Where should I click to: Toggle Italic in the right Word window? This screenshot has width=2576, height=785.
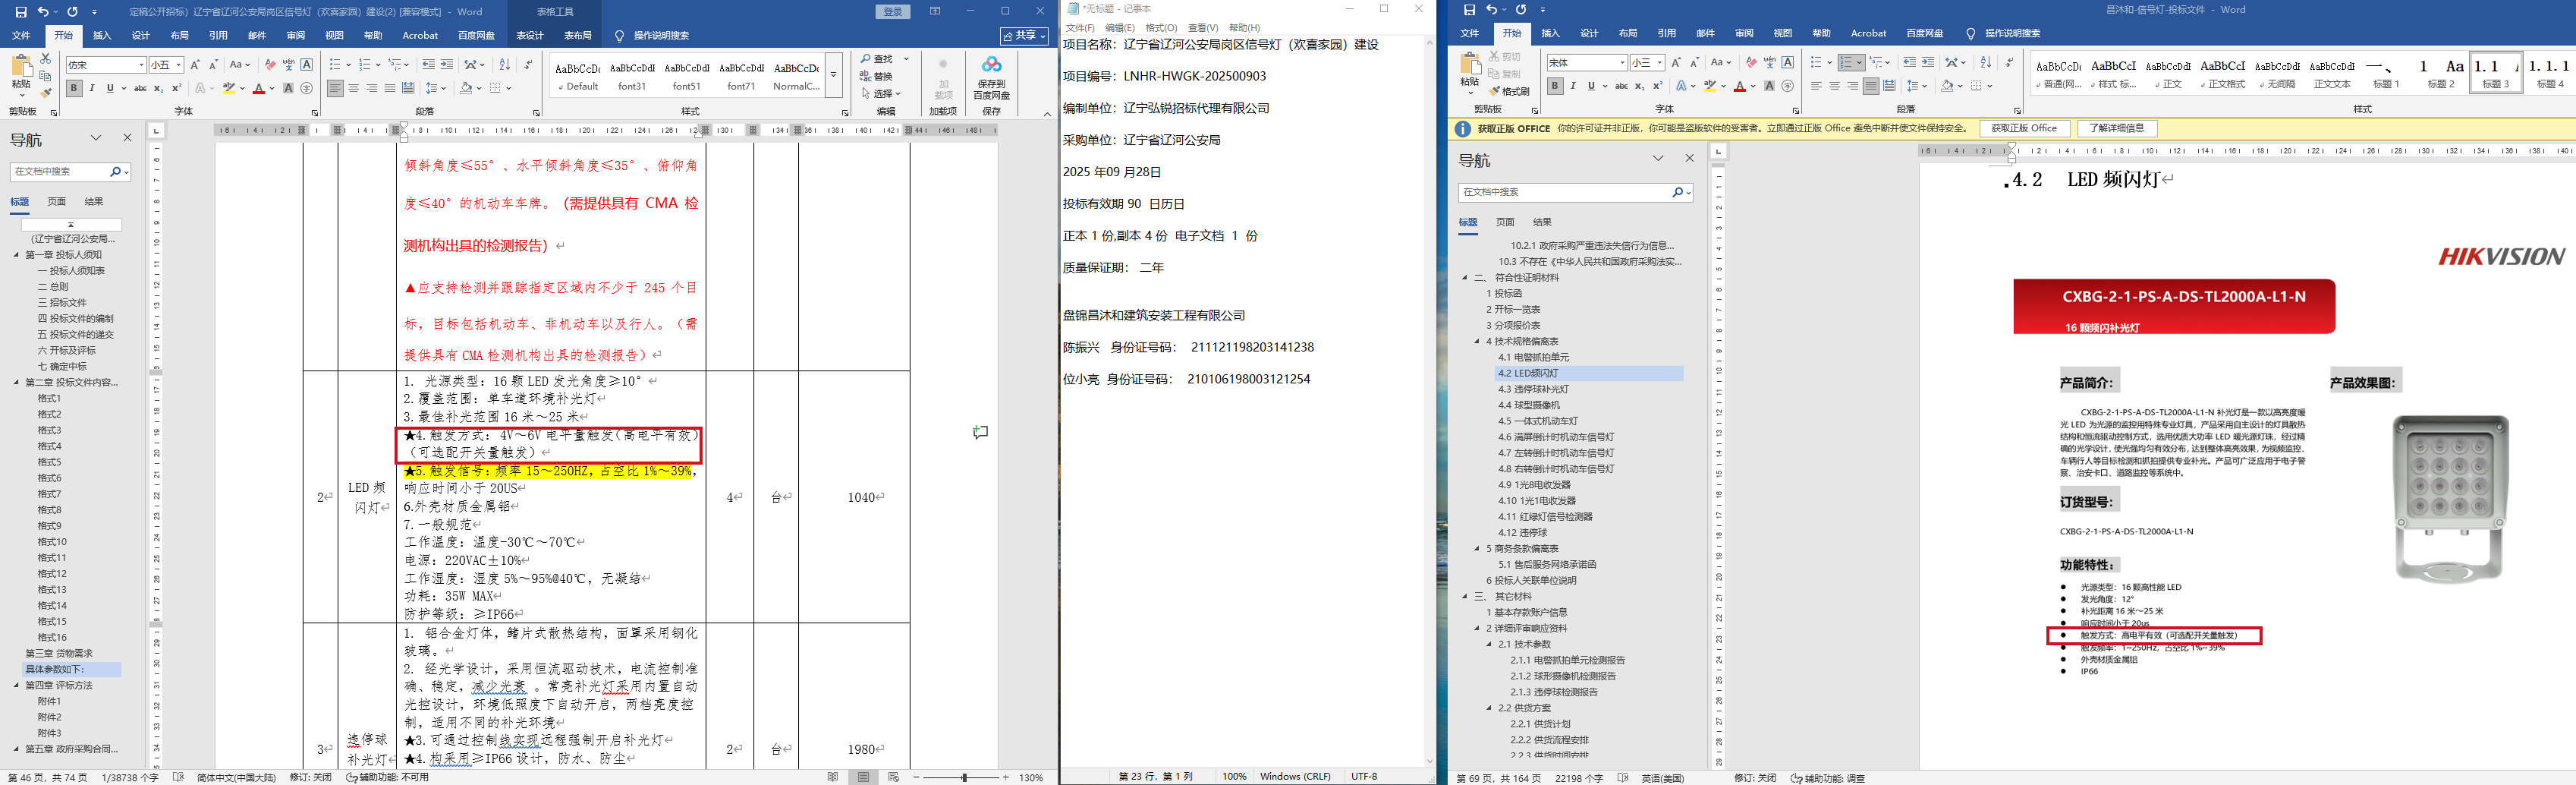click(1573, 86)
